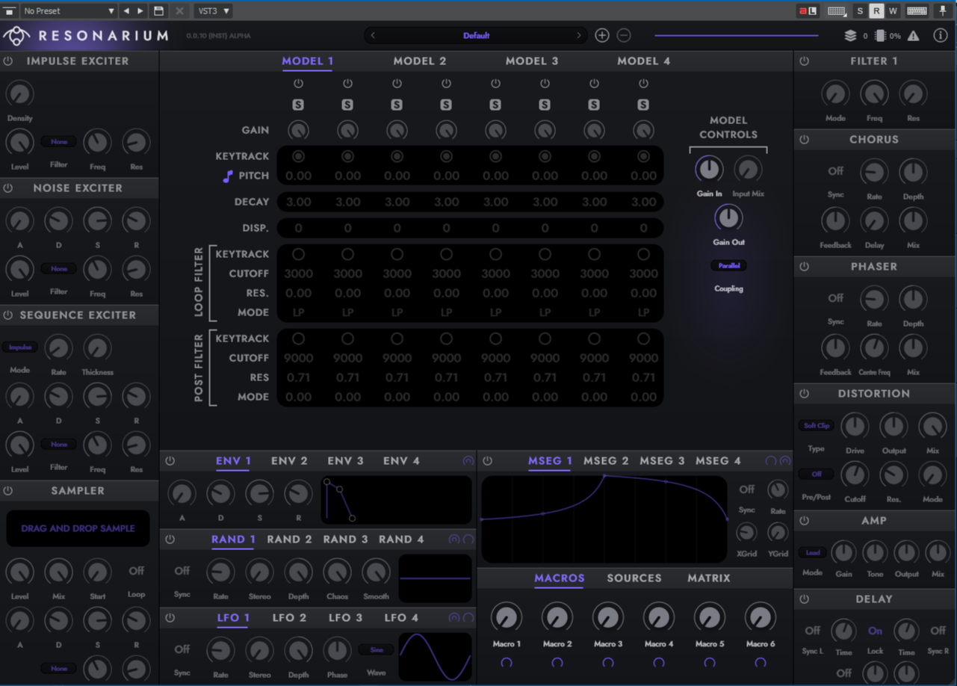Switch to Model 4 tab
Screen dimensions: 957x686
[644, 61]
